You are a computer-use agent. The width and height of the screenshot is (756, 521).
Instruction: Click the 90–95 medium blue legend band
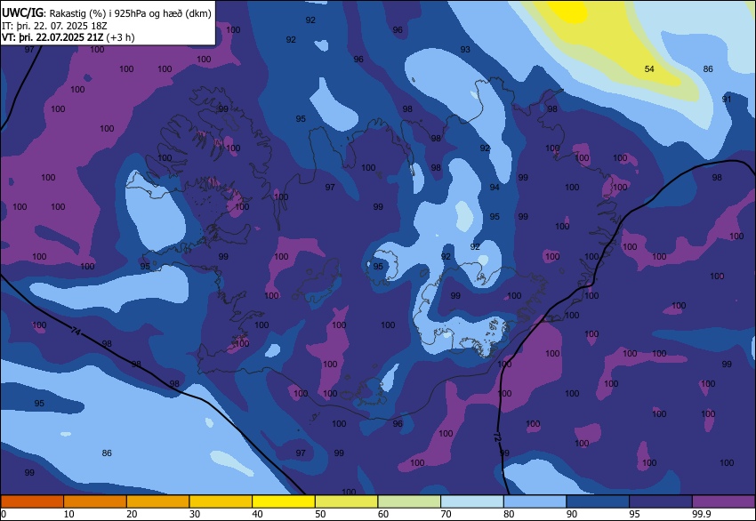(598, 501)
